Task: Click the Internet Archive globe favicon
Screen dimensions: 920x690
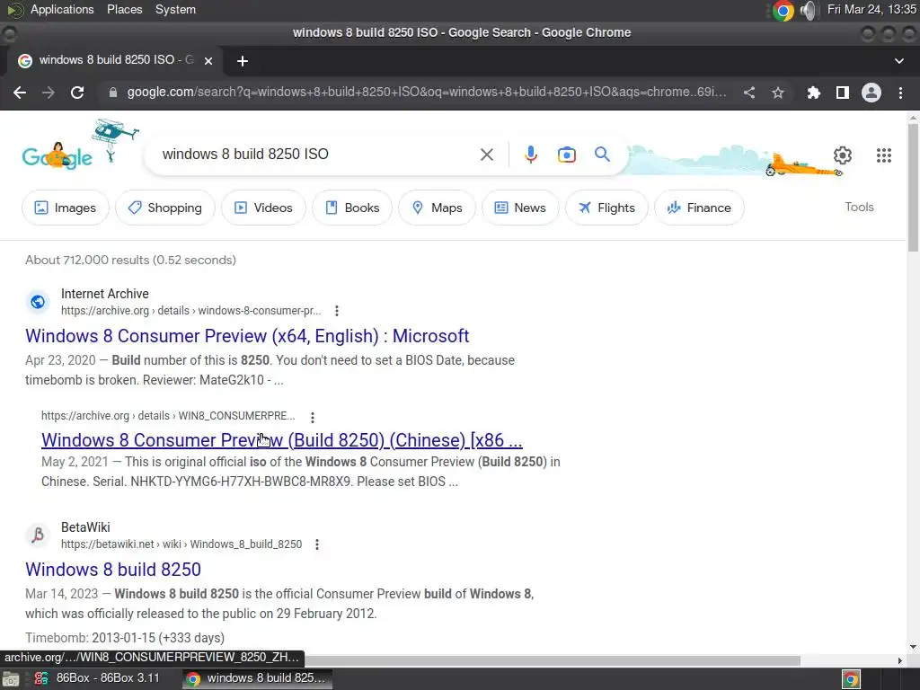Action: click(38, 302)
